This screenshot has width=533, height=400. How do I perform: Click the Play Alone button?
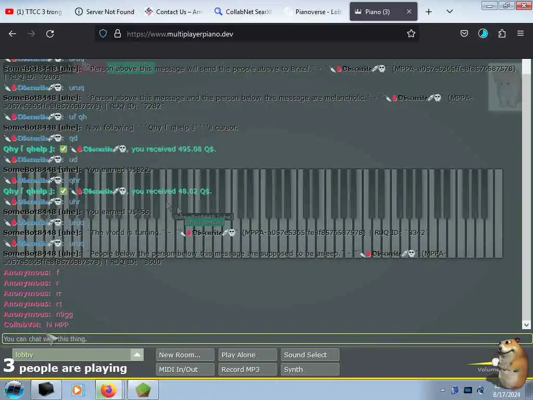pos(247,355)
